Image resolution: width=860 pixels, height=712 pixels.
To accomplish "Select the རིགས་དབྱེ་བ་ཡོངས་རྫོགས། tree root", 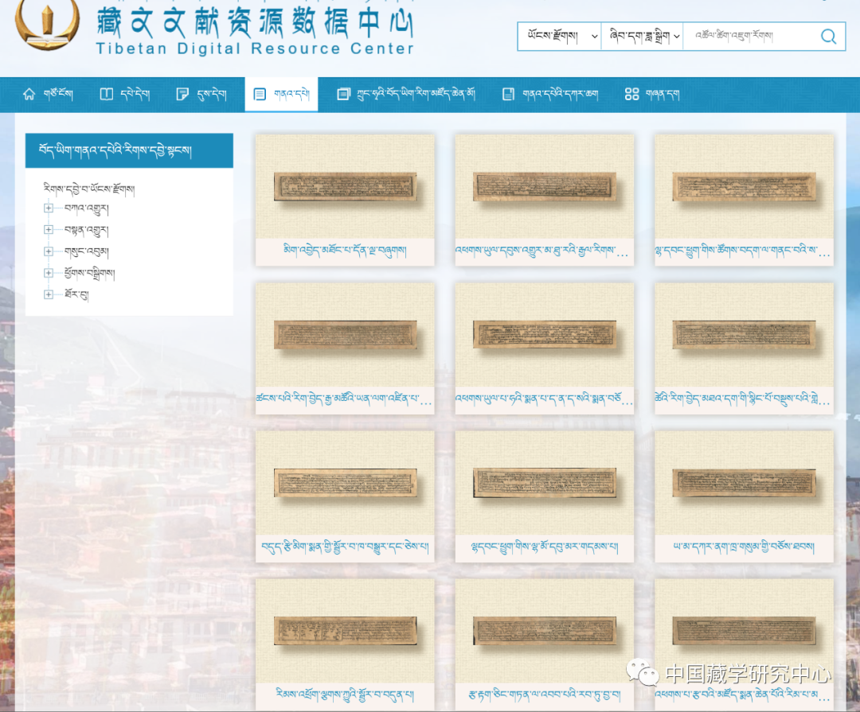I will click(x=89, y=189).
